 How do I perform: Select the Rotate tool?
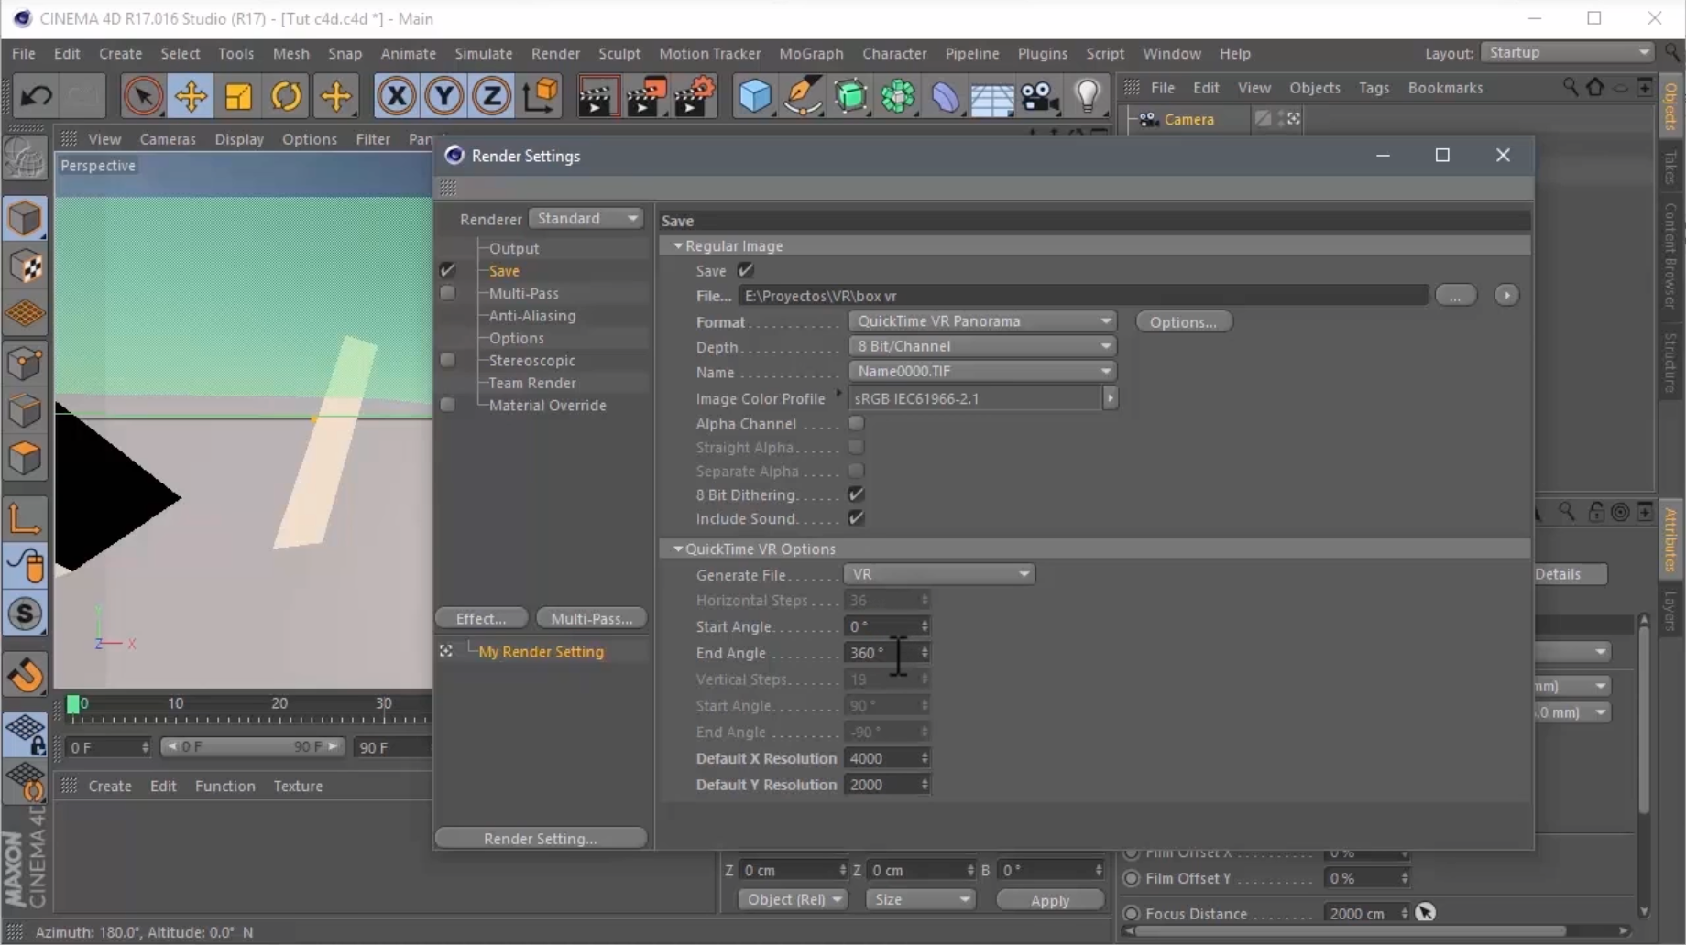287,96
